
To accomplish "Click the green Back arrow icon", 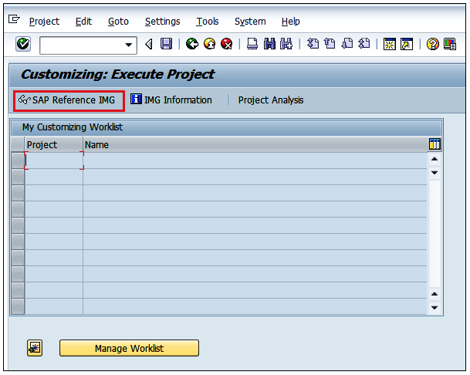I will tap(191, 45).
